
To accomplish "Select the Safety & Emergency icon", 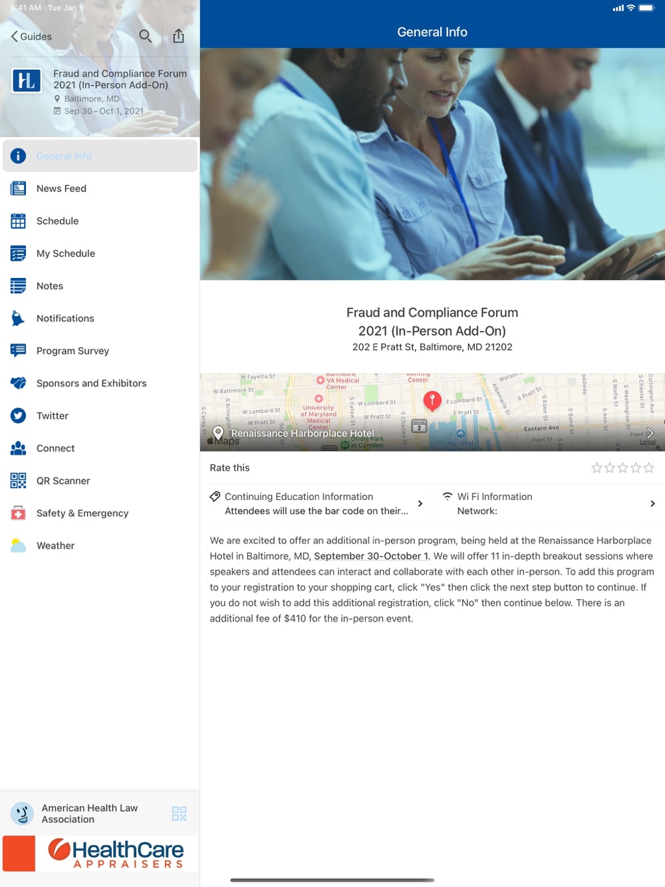I will [x=19, y=513].
